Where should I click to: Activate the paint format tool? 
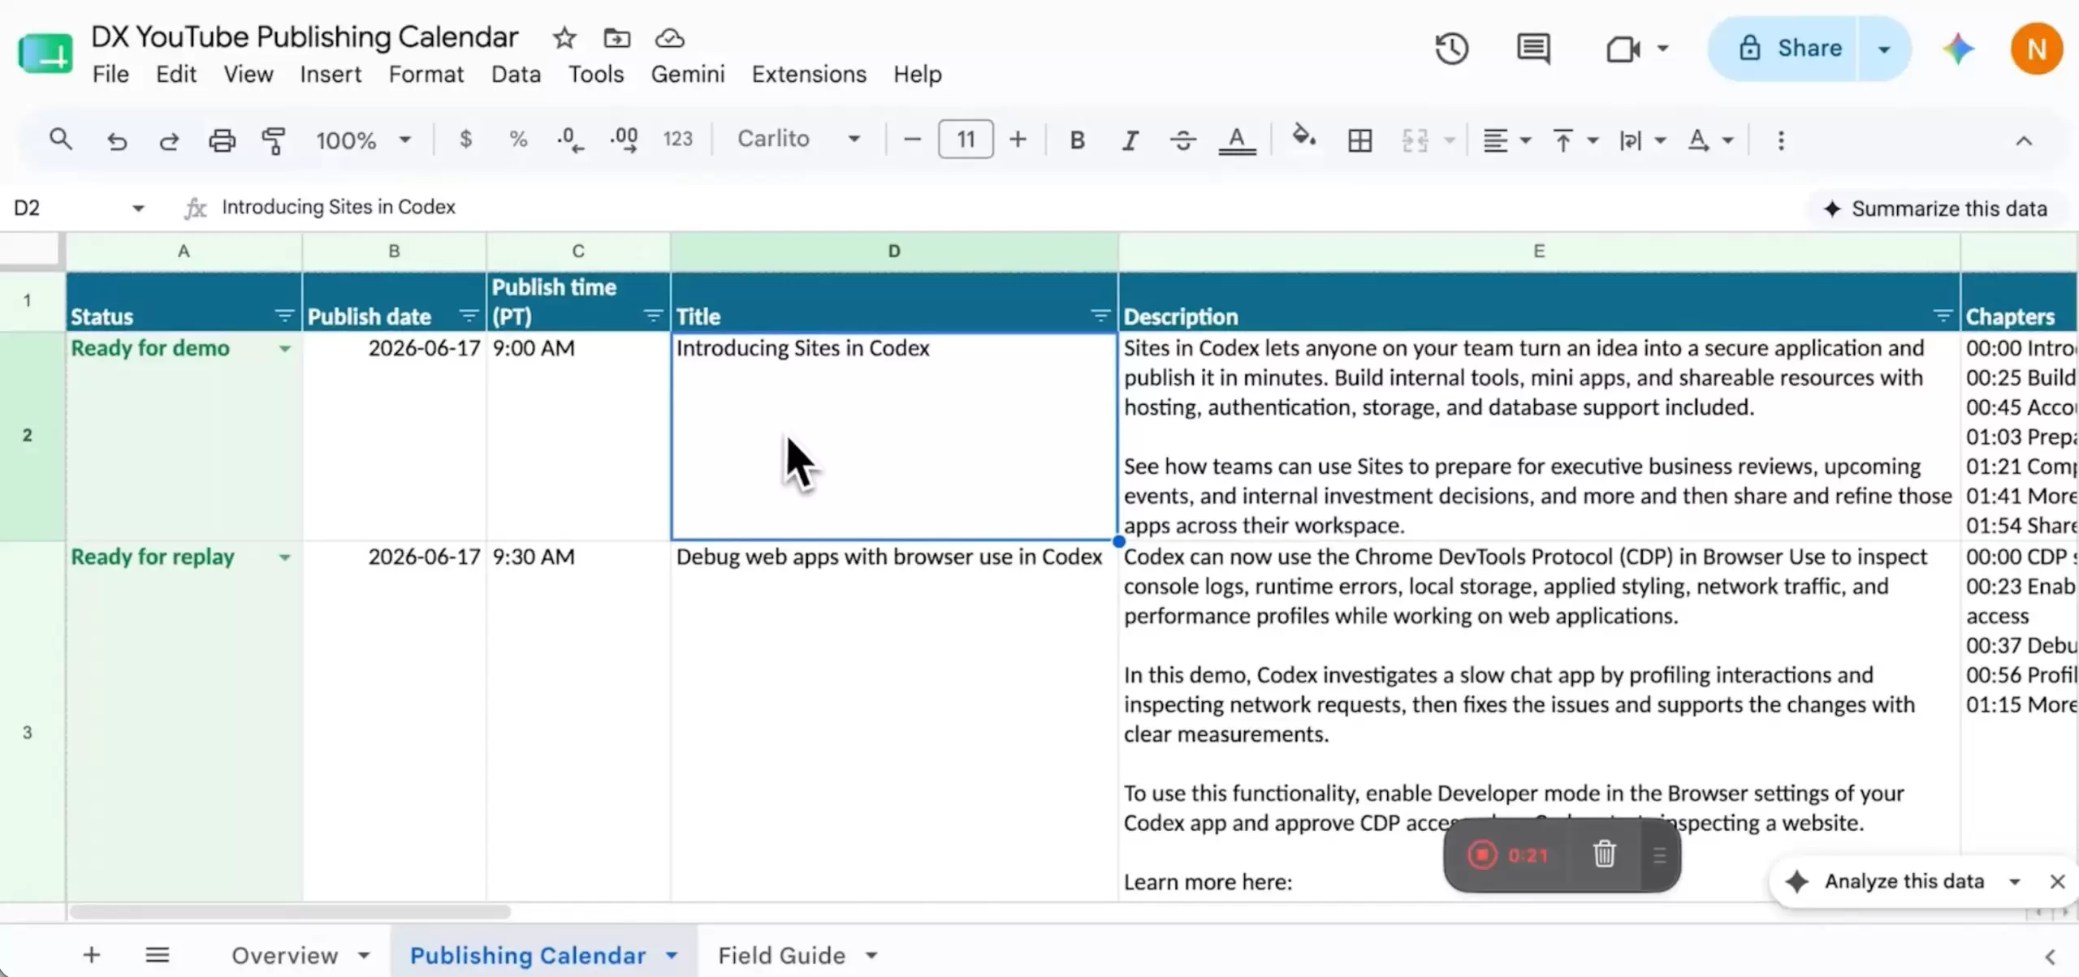point(274,140)
